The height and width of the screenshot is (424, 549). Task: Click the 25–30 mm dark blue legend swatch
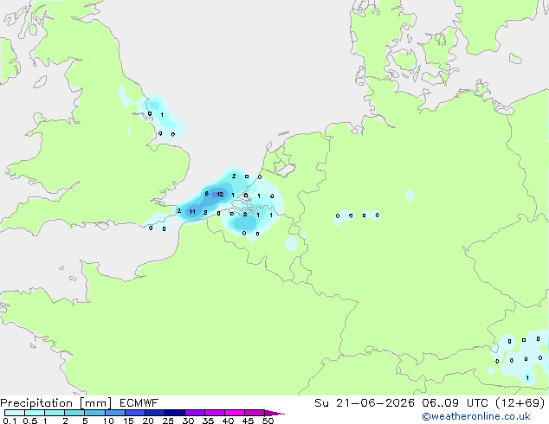175,413
